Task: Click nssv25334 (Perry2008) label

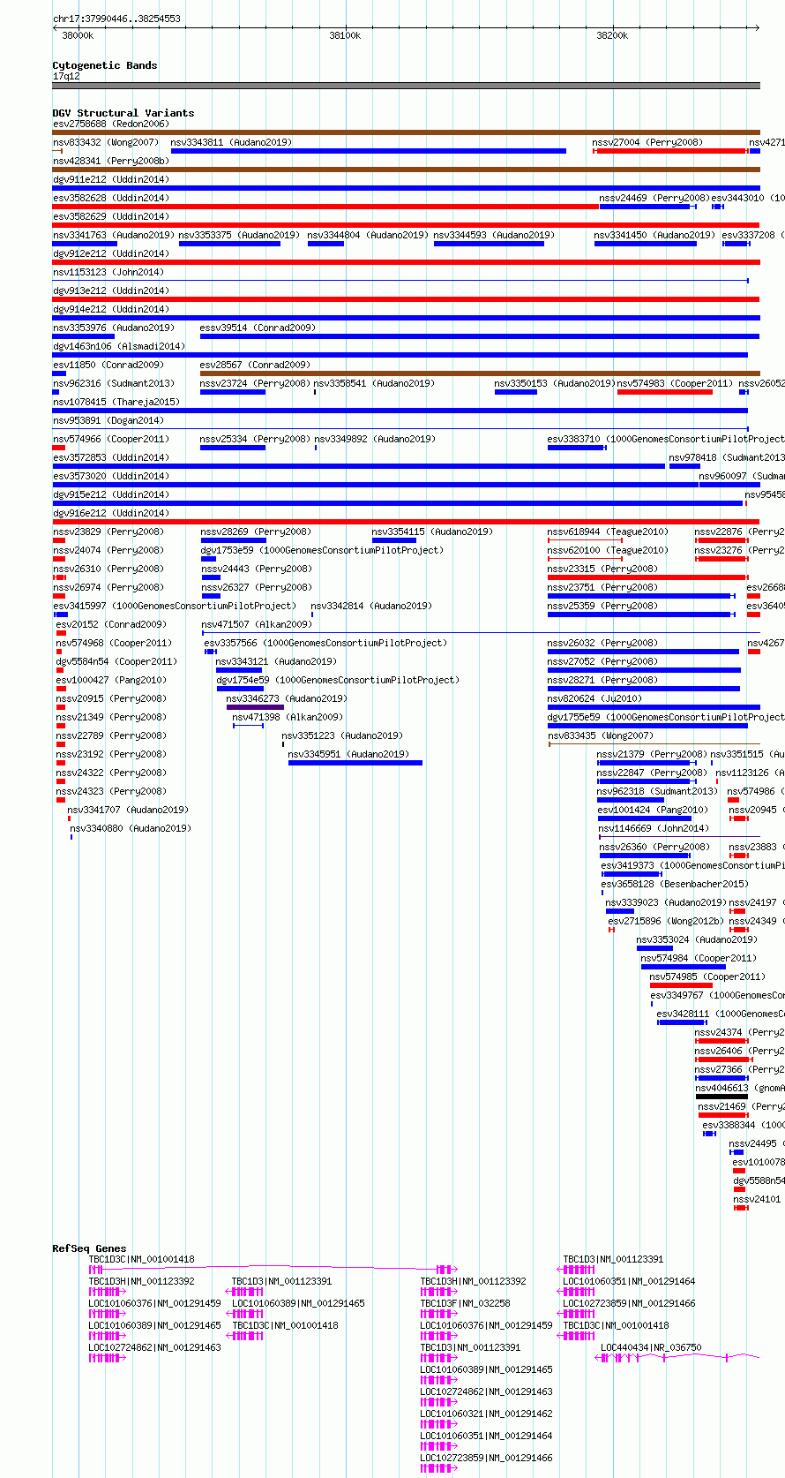Action: click(x=255, y=439)
